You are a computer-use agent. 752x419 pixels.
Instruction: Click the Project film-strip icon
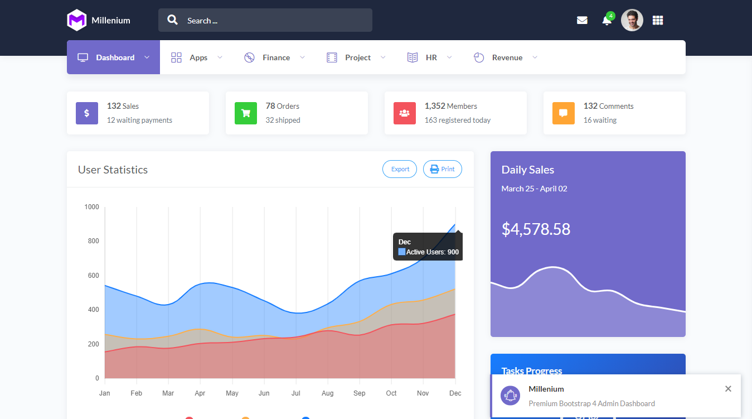coord(332,57)
